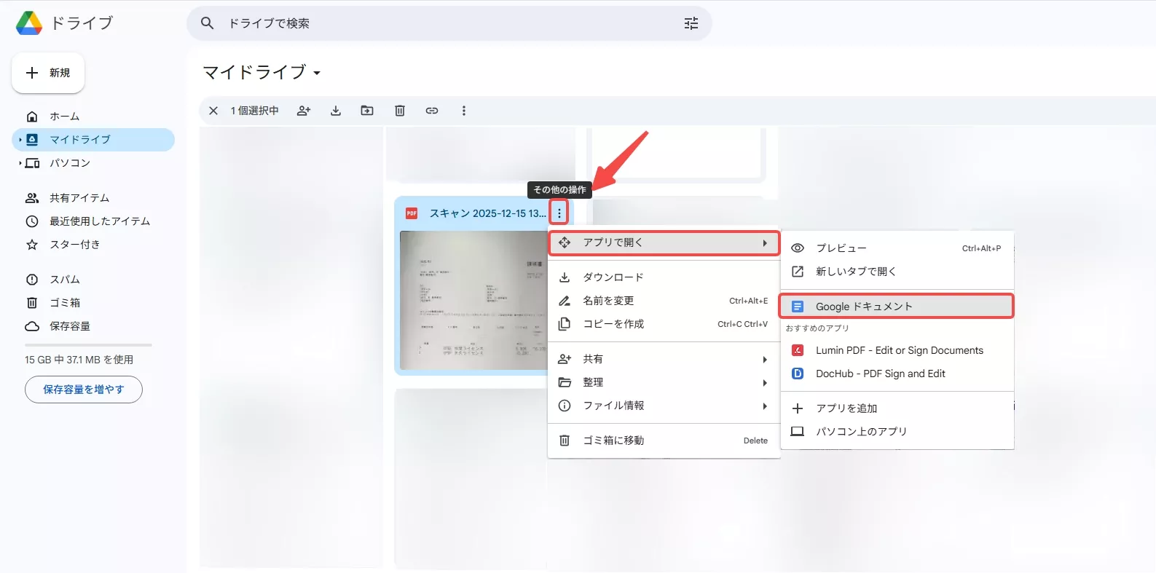Expand 共有 submenu arrow
Screen dimensions: 1156x573
click(x=765, y=359)
